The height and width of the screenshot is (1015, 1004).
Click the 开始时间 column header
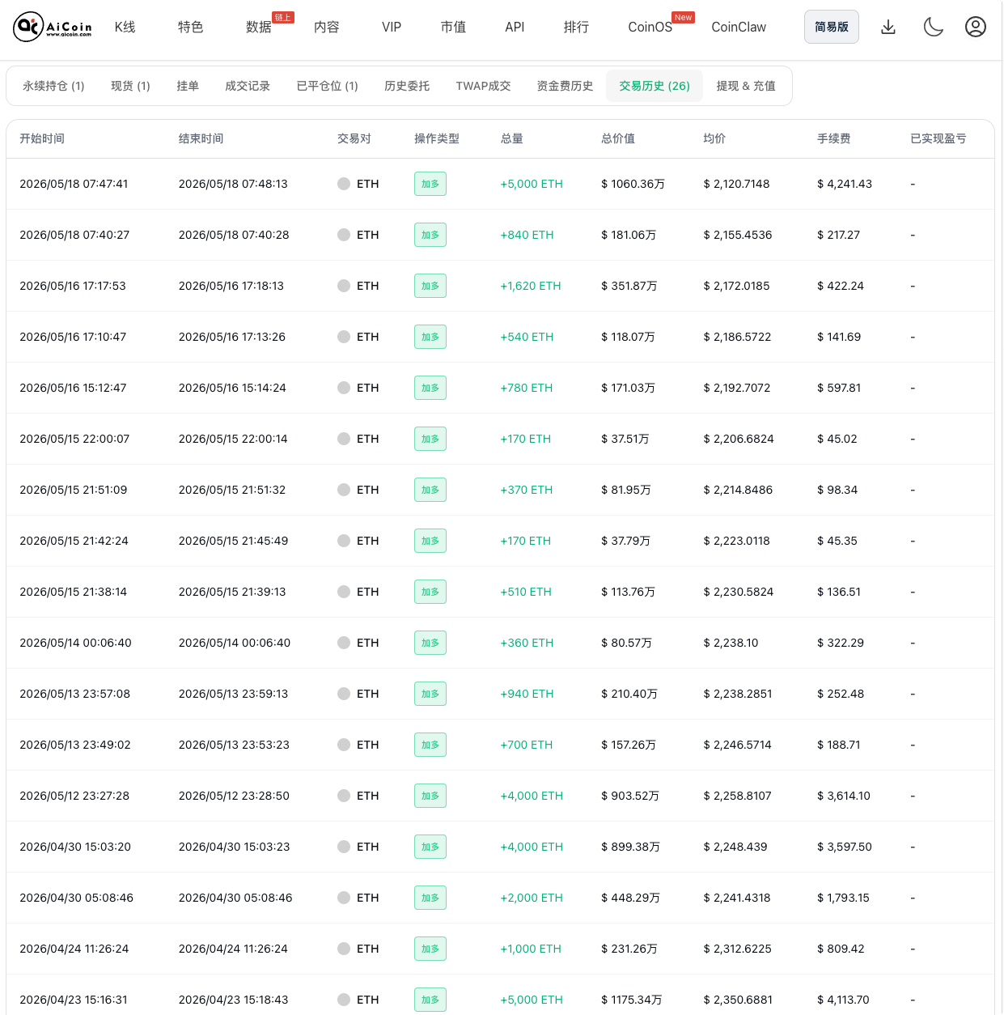click(x=42, y=138)
